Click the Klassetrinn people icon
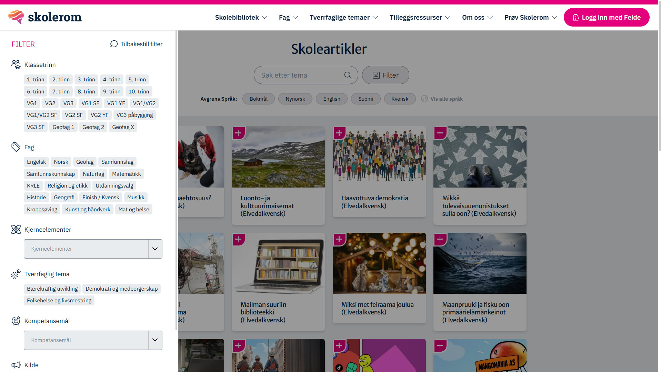The image size is (661, 372). [16, 64]
